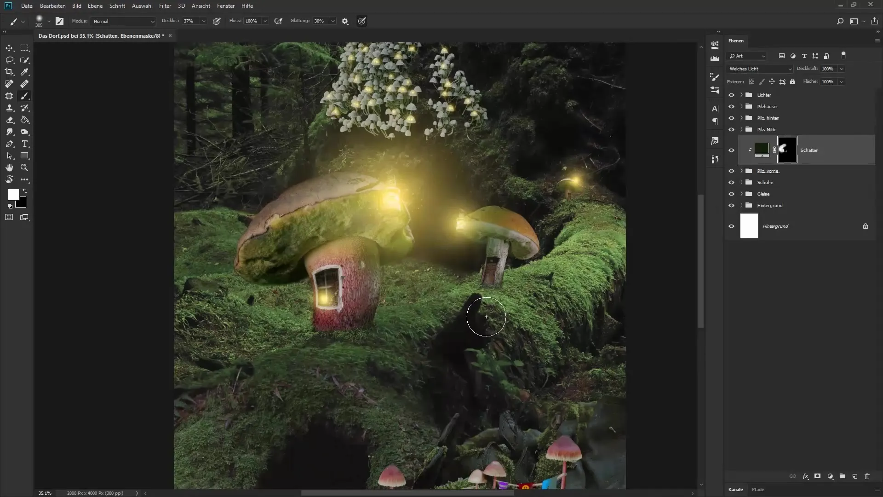
Task: Expand the Lichter group
Action: click(741, 95)
